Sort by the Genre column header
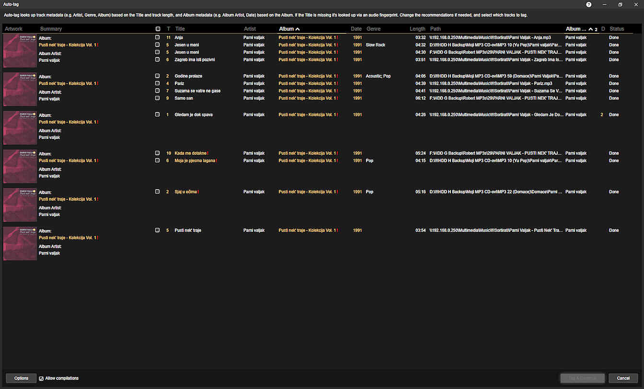The height and width of the screenshot is (389, 644). (373, 29)
